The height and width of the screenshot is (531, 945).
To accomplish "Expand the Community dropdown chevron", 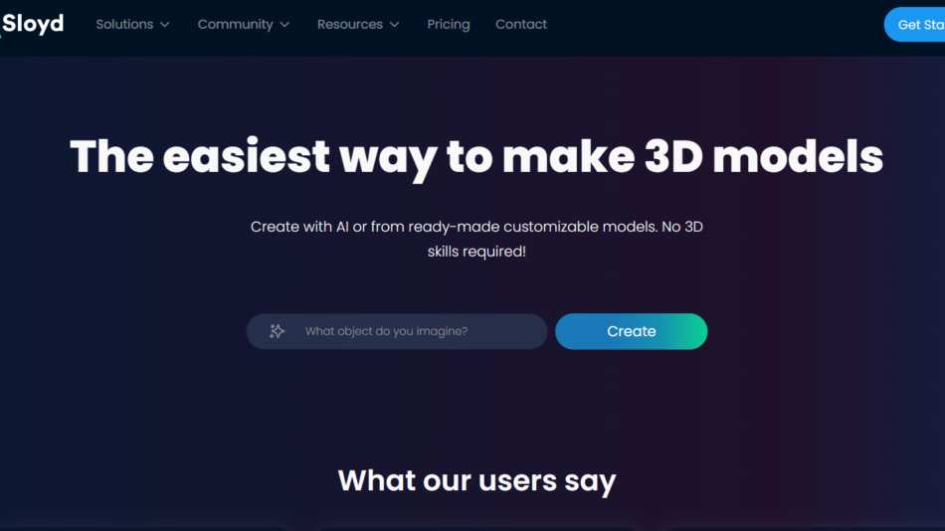I will point(284,25).
